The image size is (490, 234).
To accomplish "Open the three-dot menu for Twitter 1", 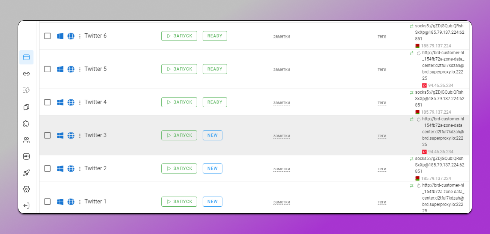I will pyautogui.click(x=80, y=202).
